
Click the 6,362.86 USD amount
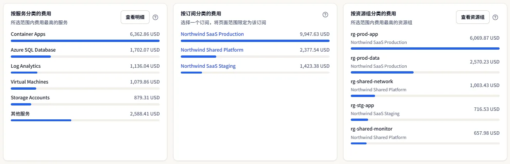pyautogui.click(x=145, y=34)
